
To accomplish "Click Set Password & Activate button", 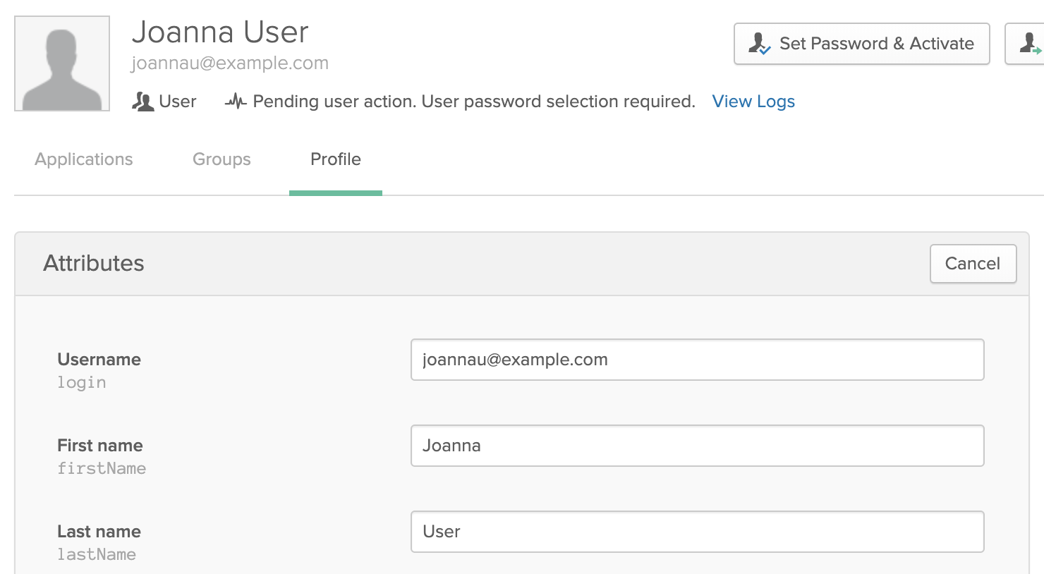I will click(x=862, y=44).
